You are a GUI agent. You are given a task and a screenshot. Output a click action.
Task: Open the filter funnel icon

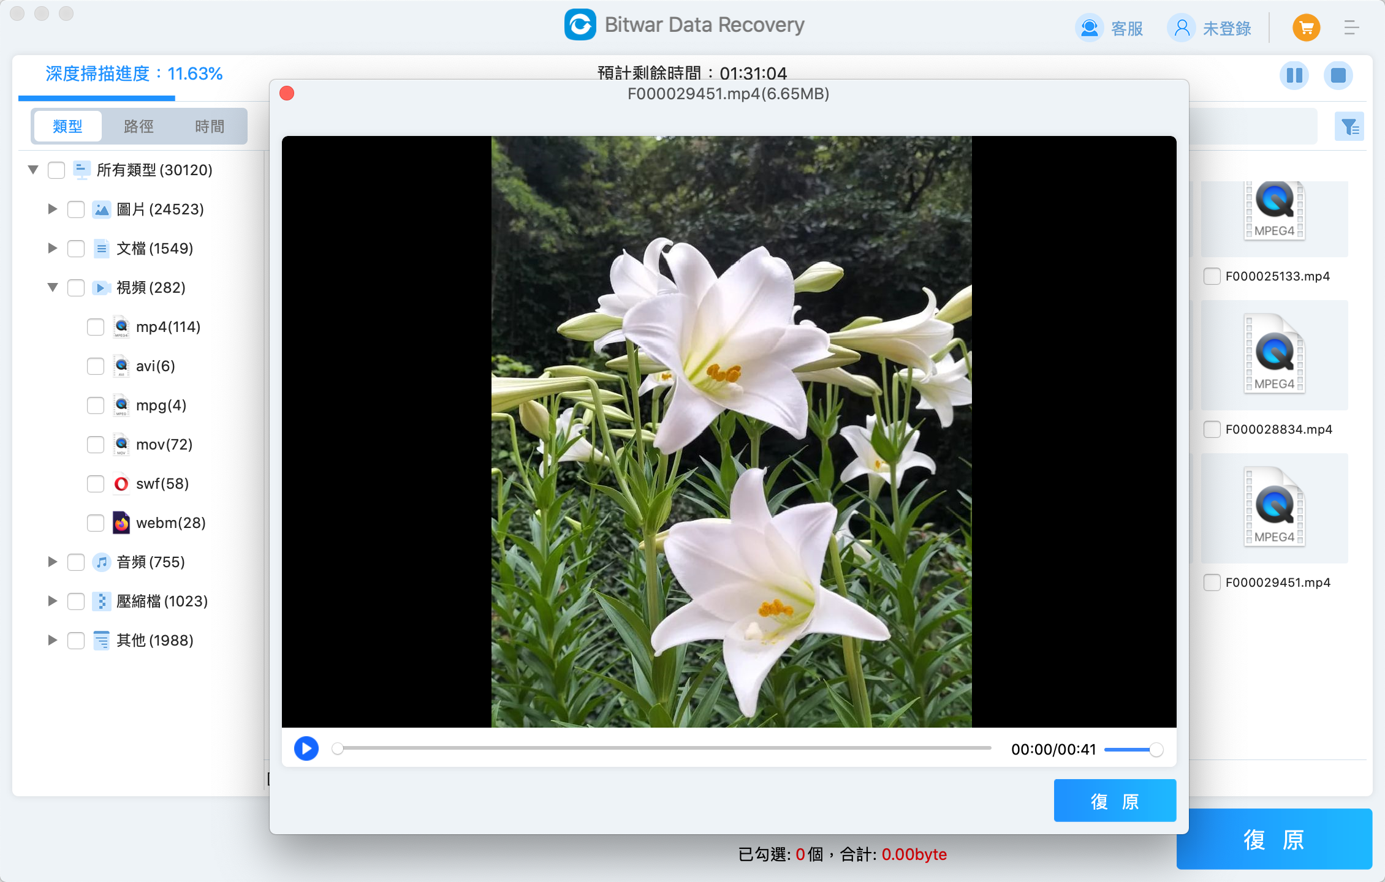coord(1349,127)
